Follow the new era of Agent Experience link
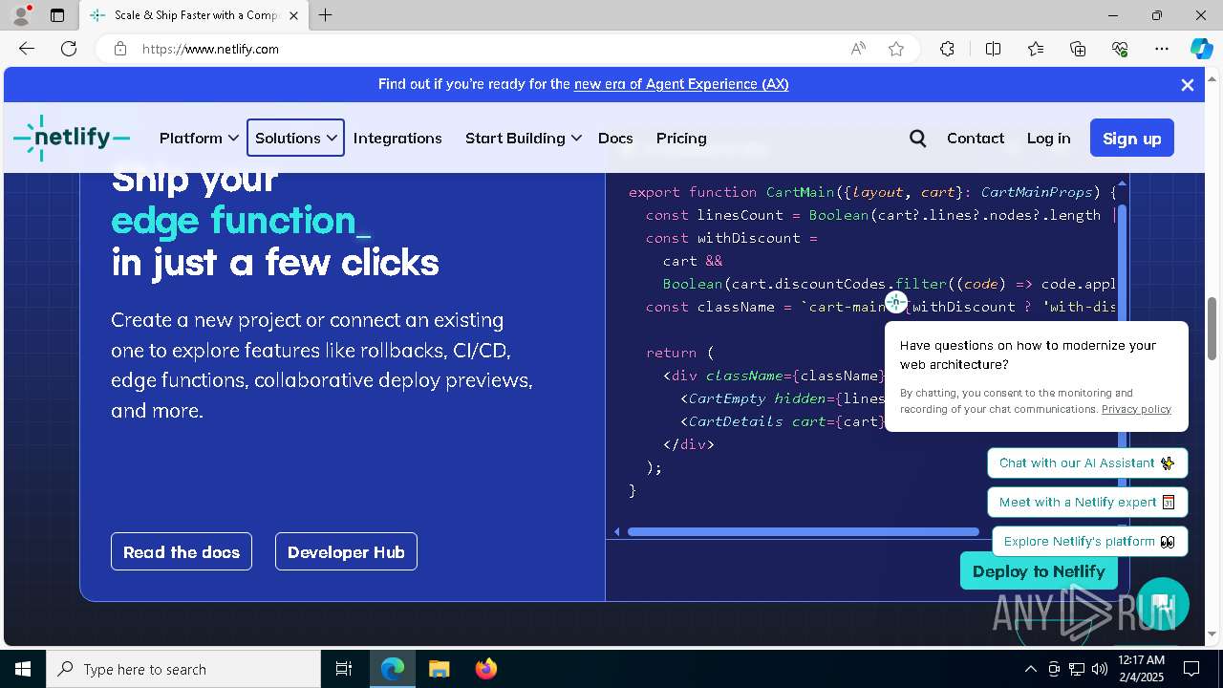This screenshot has height=688, width=1223. click(681, 84)
